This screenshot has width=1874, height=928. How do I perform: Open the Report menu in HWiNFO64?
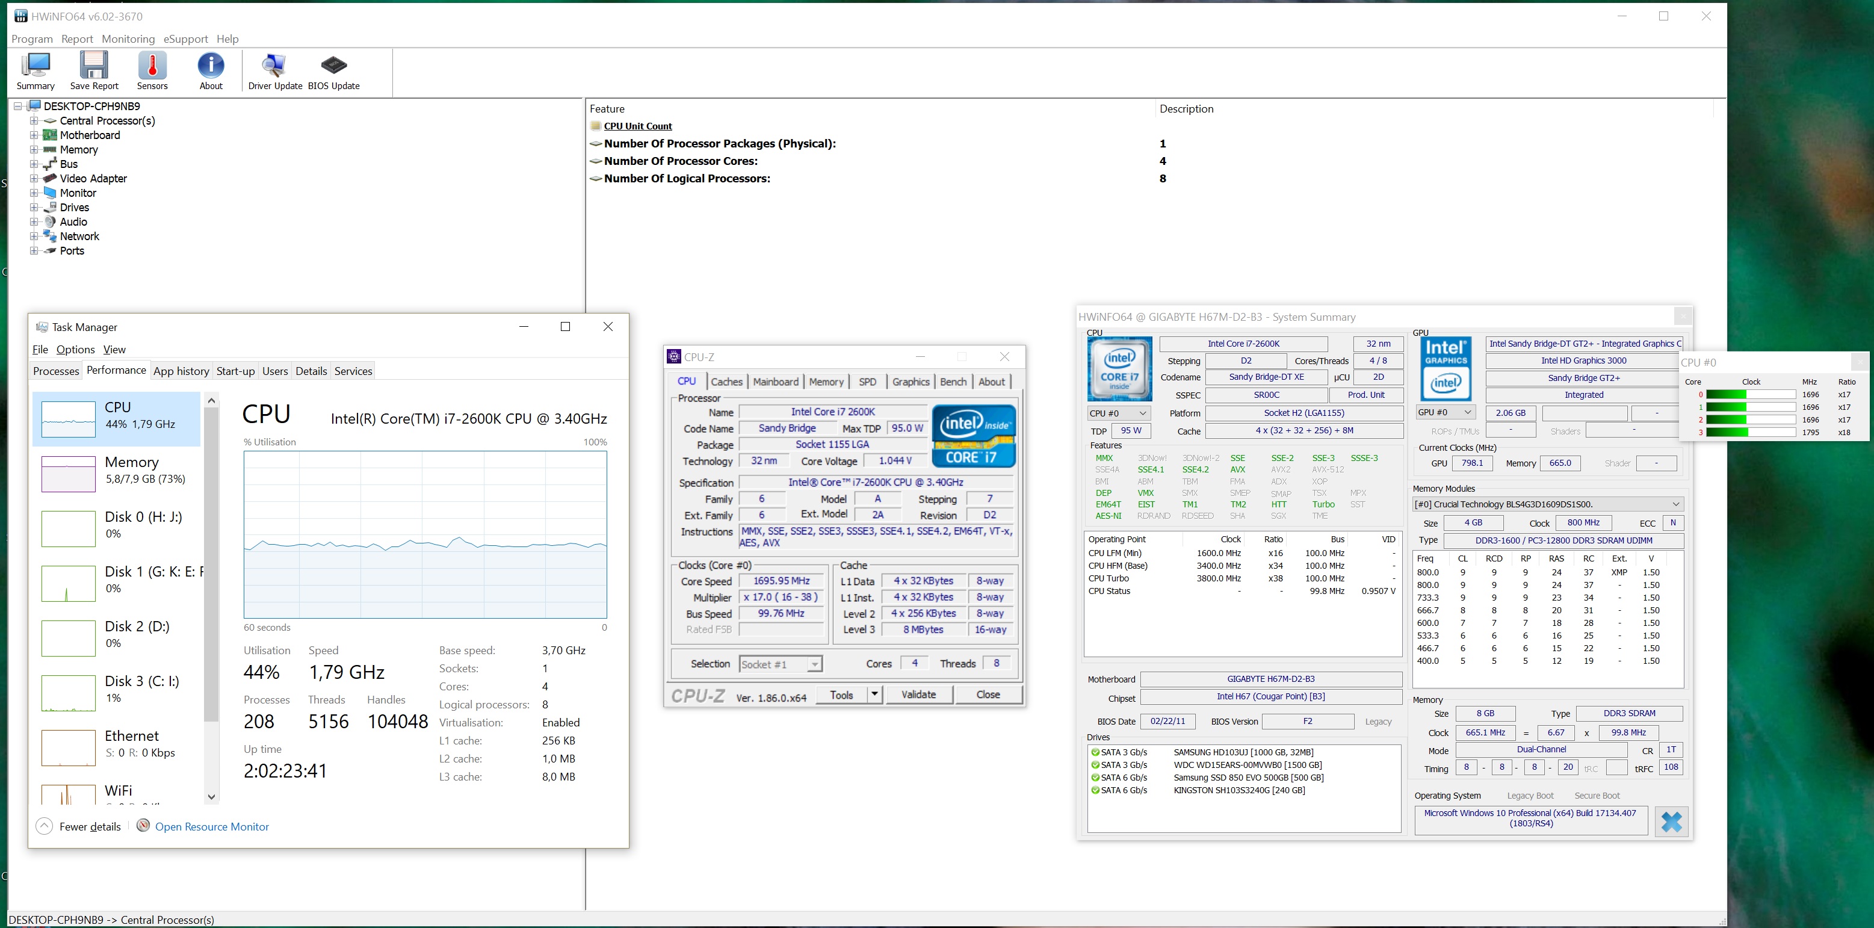[77, 39]
